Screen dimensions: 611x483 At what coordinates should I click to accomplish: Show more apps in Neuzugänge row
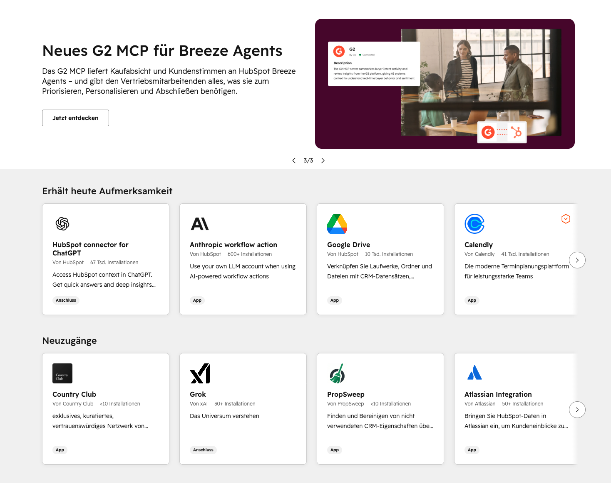(577, 410)
